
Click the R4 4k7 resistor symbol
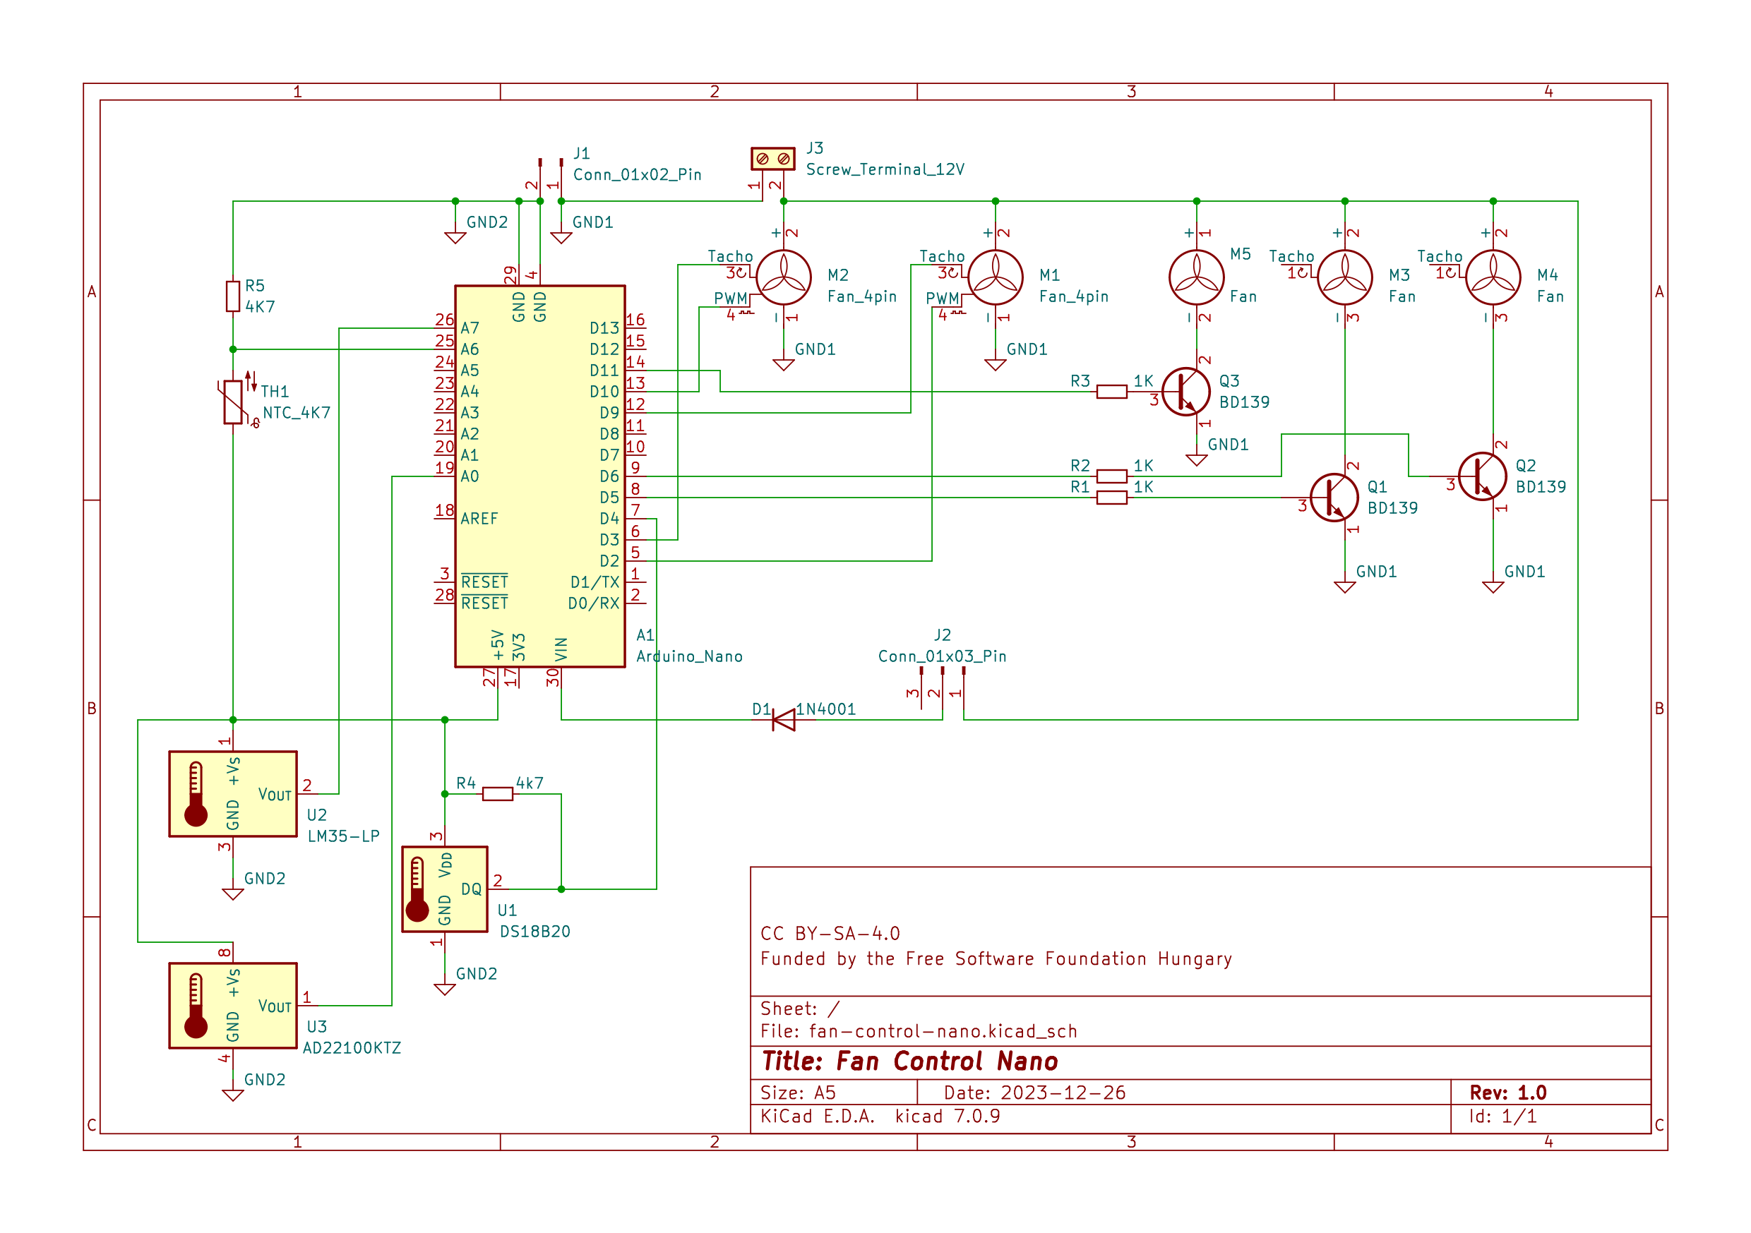(x=497, y=794)
